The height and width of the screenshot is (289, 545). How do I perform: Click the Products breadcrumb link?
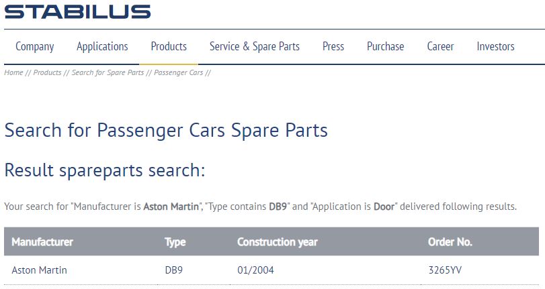point(47,72)
